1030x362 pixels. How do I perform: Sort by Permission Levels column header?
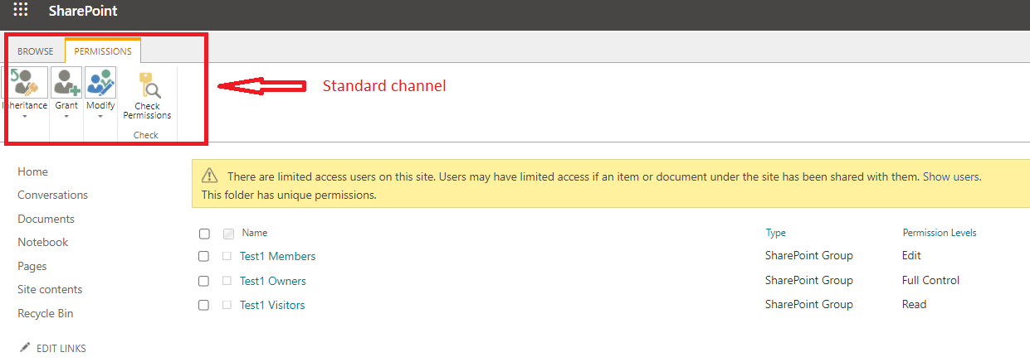click(x=940, y=233)
